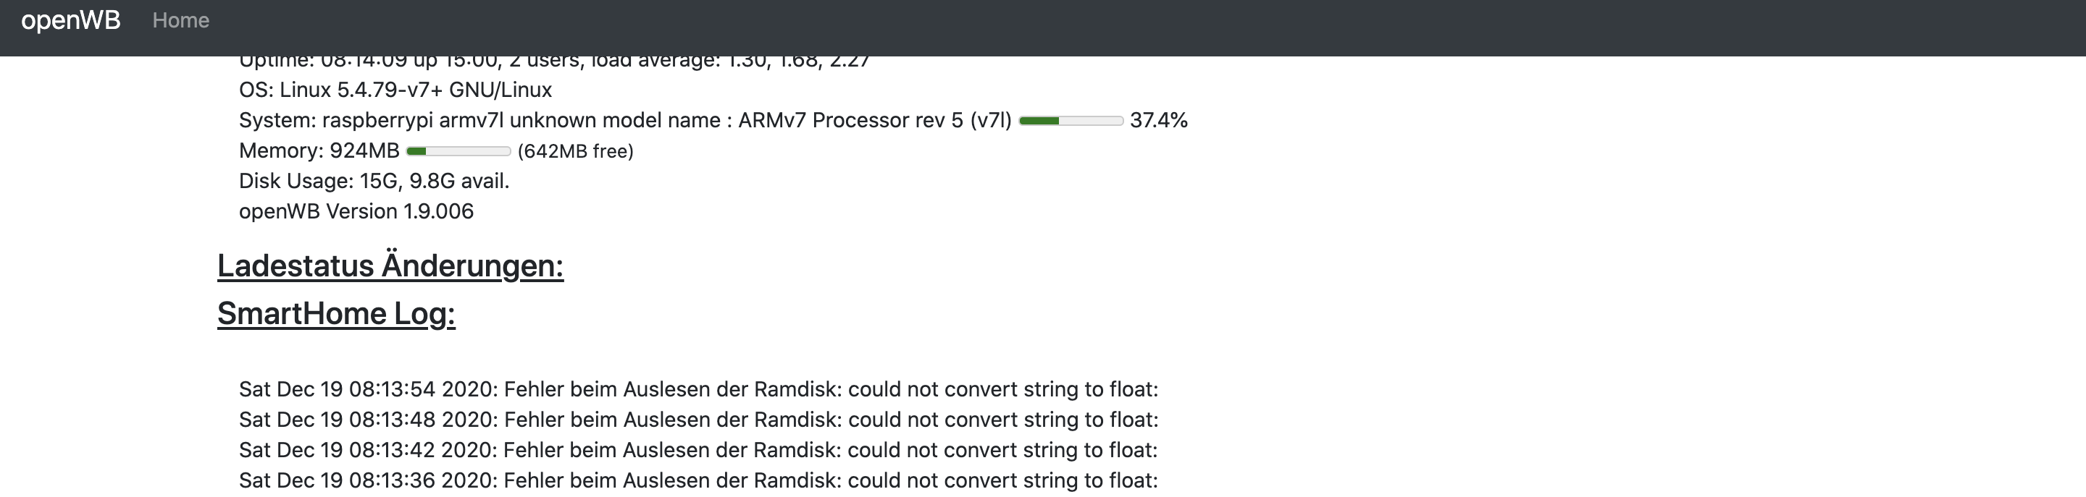The width and height of the screenshot is (2086, 497).
Task: Click the CPU usage progress bar
Action: [1071, 121]
